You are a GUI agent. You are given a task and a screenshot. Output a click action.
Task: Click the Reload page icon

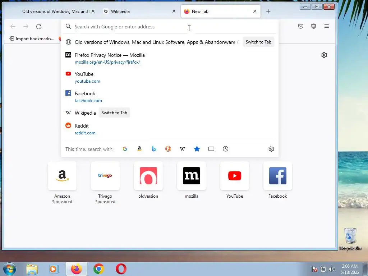coord(39,27)
